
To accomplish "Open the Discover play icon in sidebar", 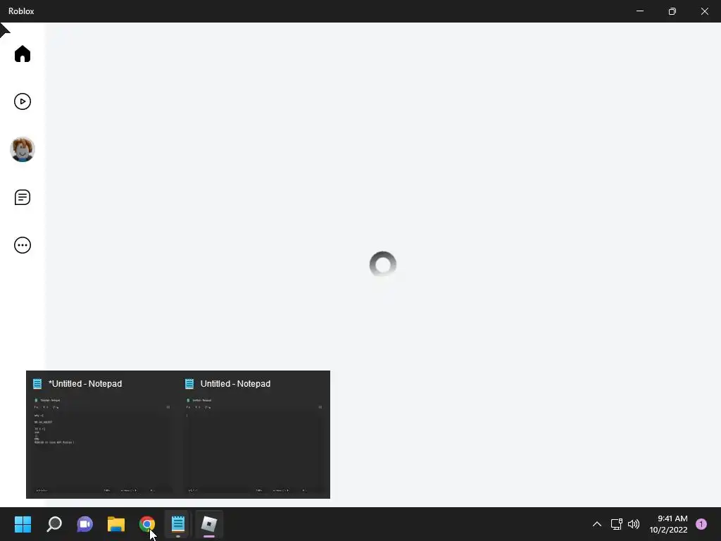I will (x=22, y=101).
